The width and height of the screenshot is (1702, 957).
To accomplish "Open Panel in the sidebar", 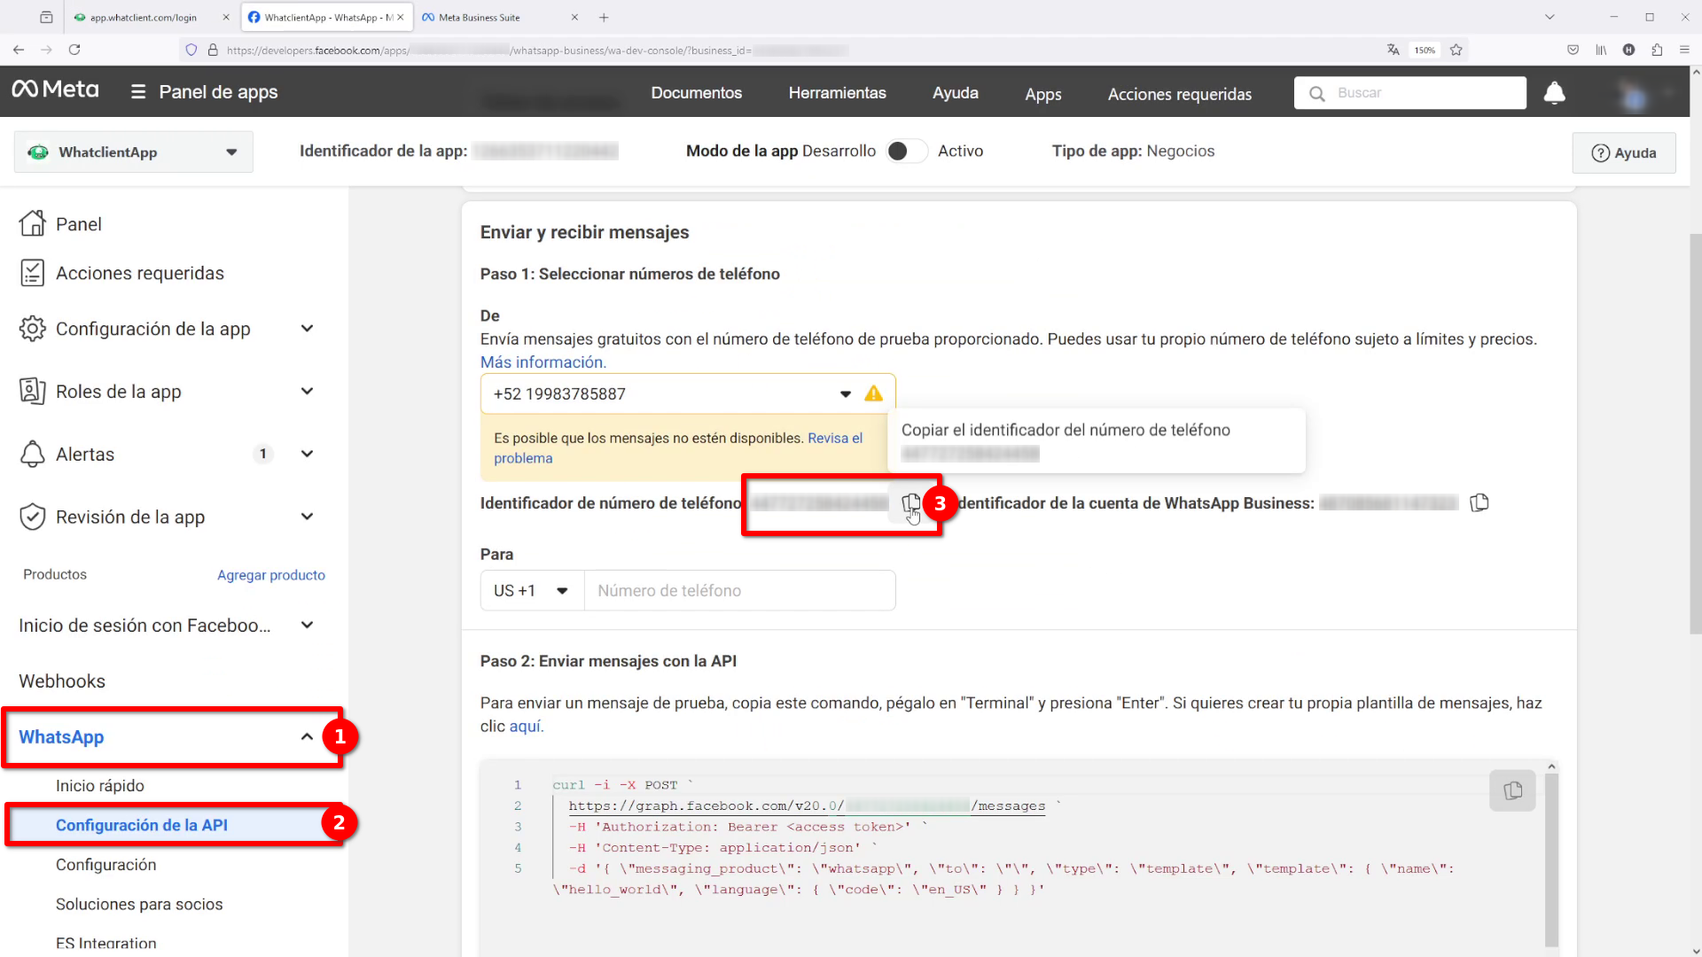I will pos(78,224).
